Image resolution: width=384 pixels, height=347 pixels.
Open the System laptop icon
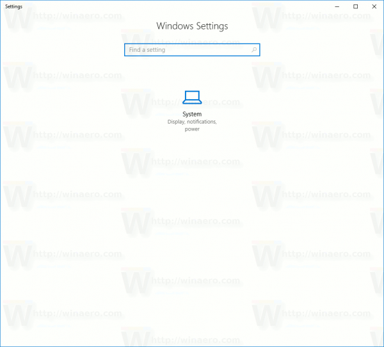(192, 97)
